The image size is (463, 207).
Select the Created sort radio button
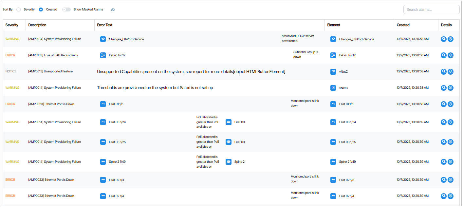click(x=41, y=9)
